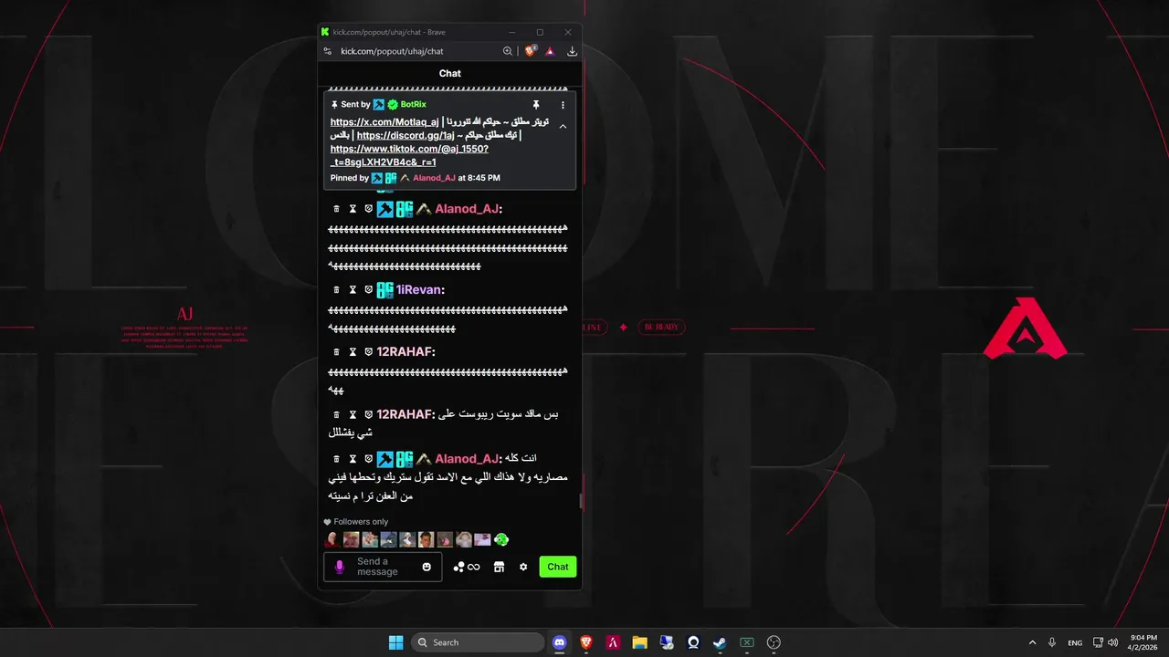Open BotRix profile in pinned message
The height and width of the screenshot is (657, 1169).
coord(414,105)
